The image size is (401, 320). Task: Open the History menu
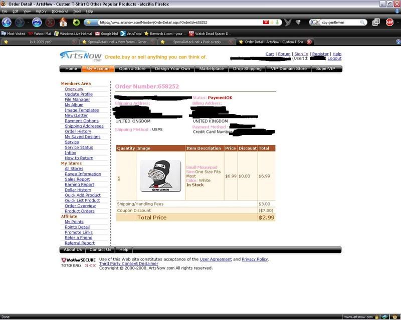[x=41, y=11]
